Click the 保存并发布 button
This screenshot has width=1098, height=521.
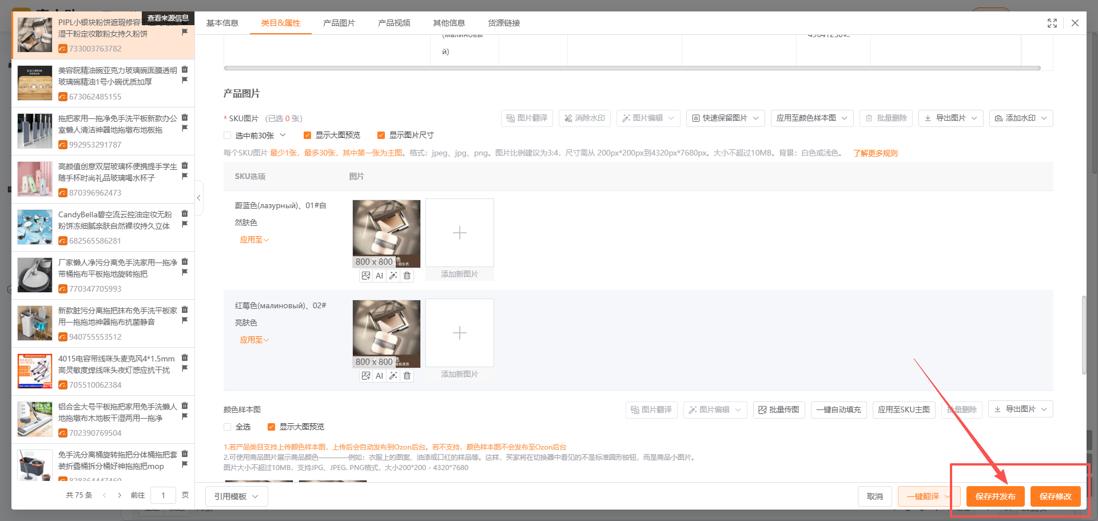click(x=996, y=496)
